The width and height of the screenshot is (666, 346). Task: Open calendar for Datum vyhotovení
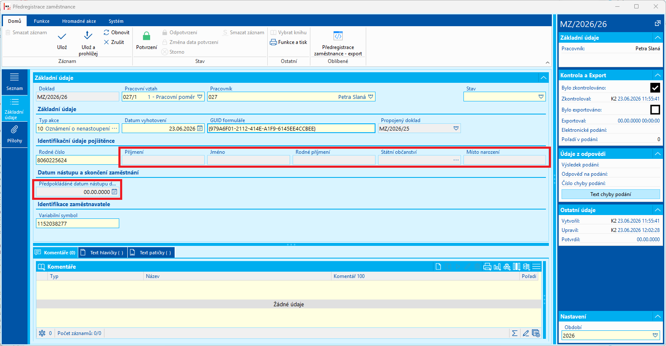(x=200, y=128)
